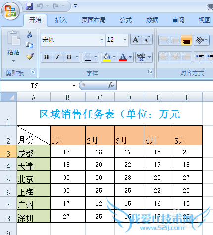Set middle vertical alignment
Image resolution: width=213 pixels, height=235 pixels.
pyautogui.click(x=175, y=40)
